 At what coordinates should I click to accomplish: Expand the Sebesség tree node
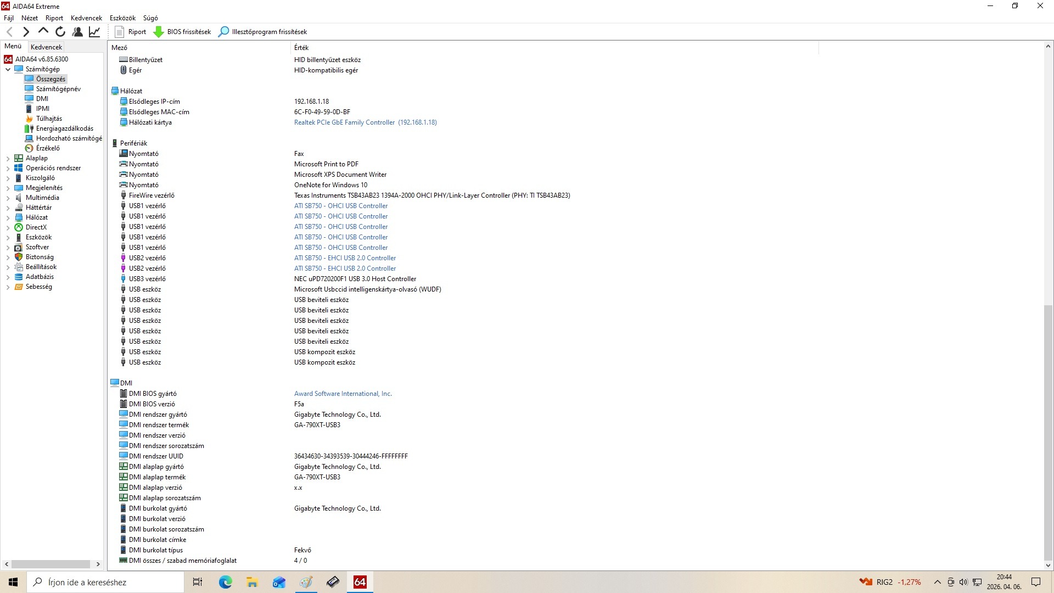point(8,287)
